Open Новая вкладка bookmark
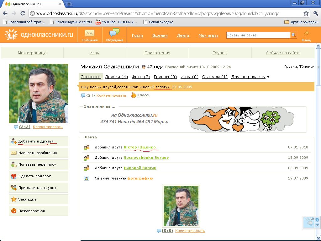The width and height of the screenshot is (321, 241). pyautogui.click(x=158, y=22)
